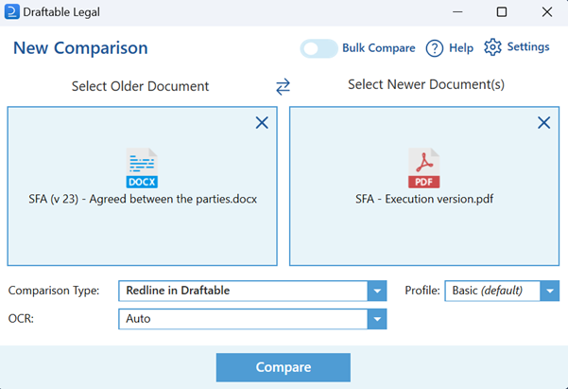
Task: Click the 'Select Newer Document(s)' heading
Action: pyautogui.click(x=426, y=84)
